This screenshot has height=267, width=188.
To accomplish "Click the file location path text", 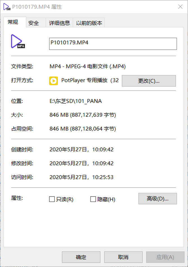I will [x=76, y=101].
